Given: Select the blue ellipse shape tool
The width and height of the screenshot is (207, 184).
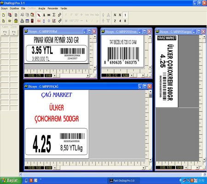Looking at the screenshot, I should (49, 21).
